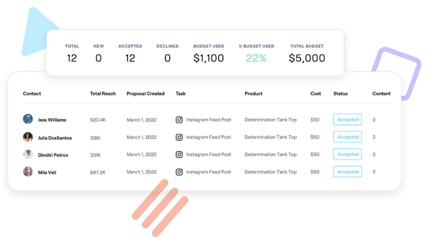The image size is (430, 248).
Task: Click the Cost column header
Action: [x=316, y=94]
